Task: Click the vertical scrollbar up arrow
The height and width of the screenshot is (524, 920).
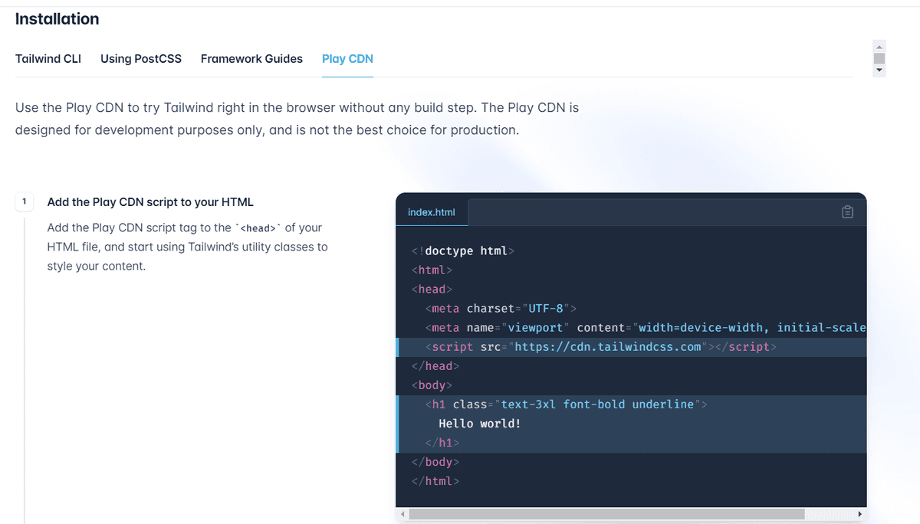Action: [x=879, y=47]
